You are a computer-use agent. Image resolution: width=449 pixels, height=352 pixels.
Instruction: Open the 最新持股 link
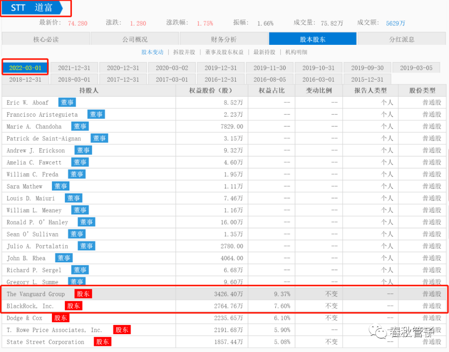point(264,52)
